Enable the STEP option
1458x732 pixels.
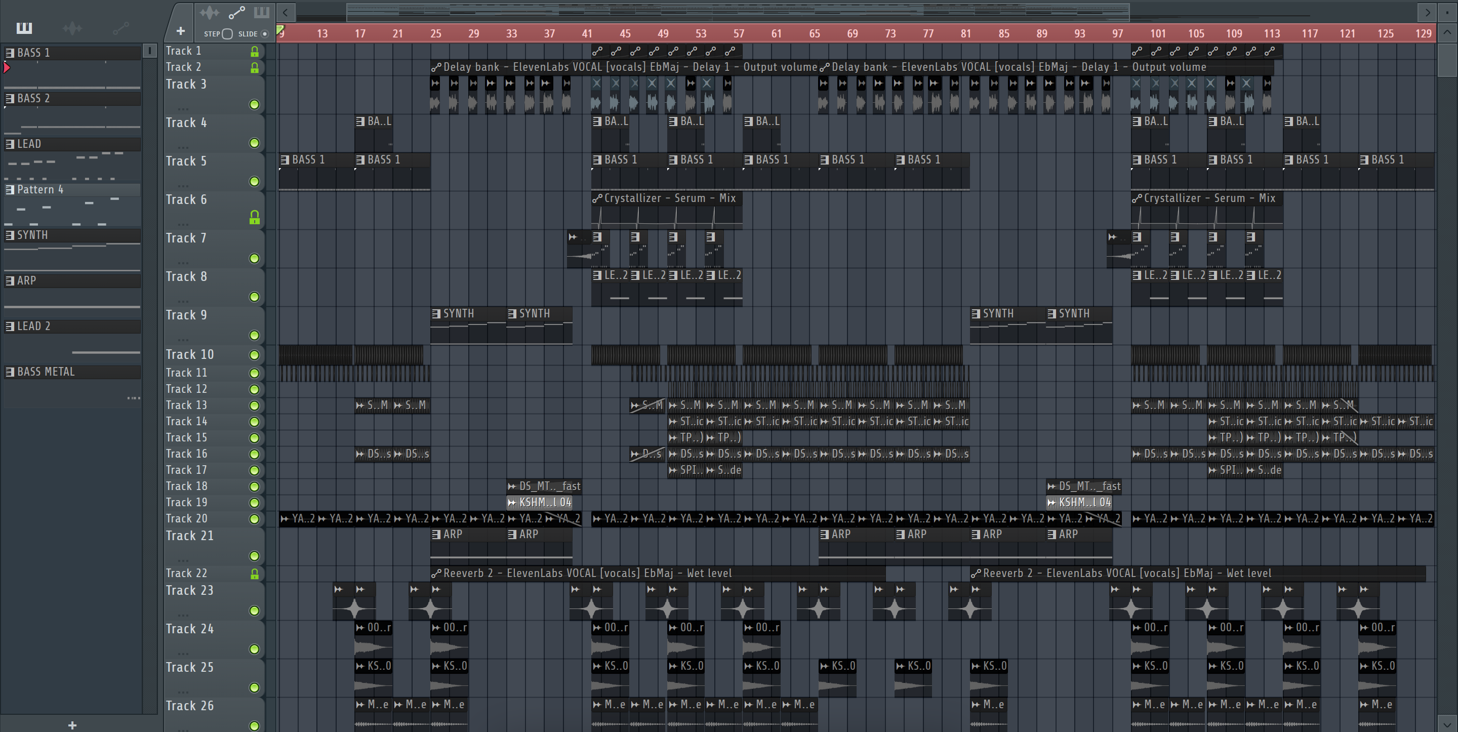pyautogui.click(x=227, y=34)
